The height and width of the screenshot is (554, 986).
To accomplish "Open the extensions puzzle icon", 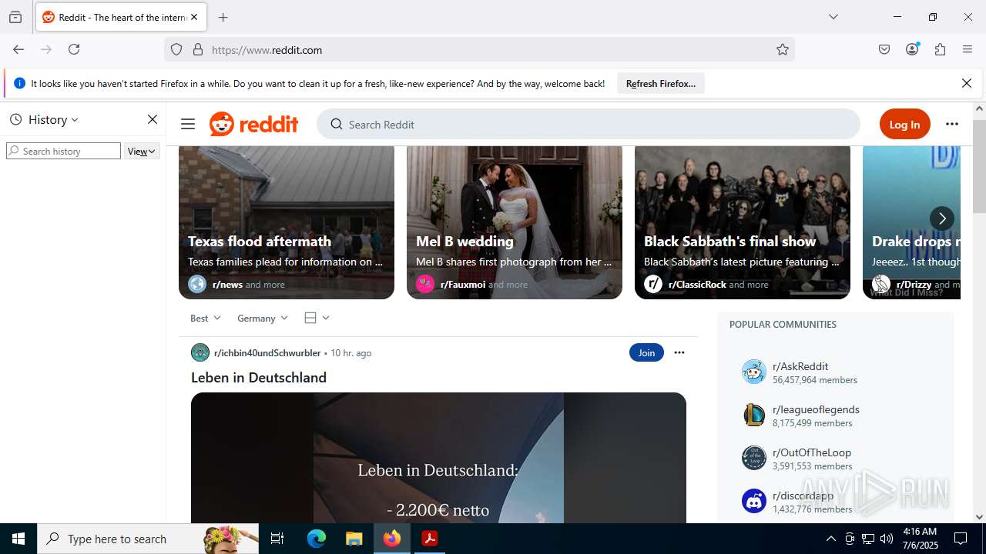I will pos(940,49).
